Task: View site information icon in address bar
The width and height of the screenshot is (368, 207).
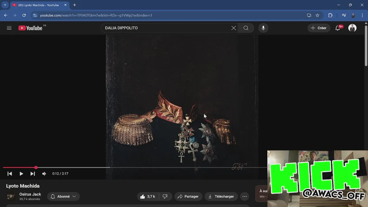Action: click(x=35, y=15)
